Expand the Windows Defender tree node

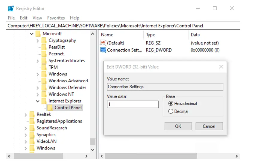point(38,88)
